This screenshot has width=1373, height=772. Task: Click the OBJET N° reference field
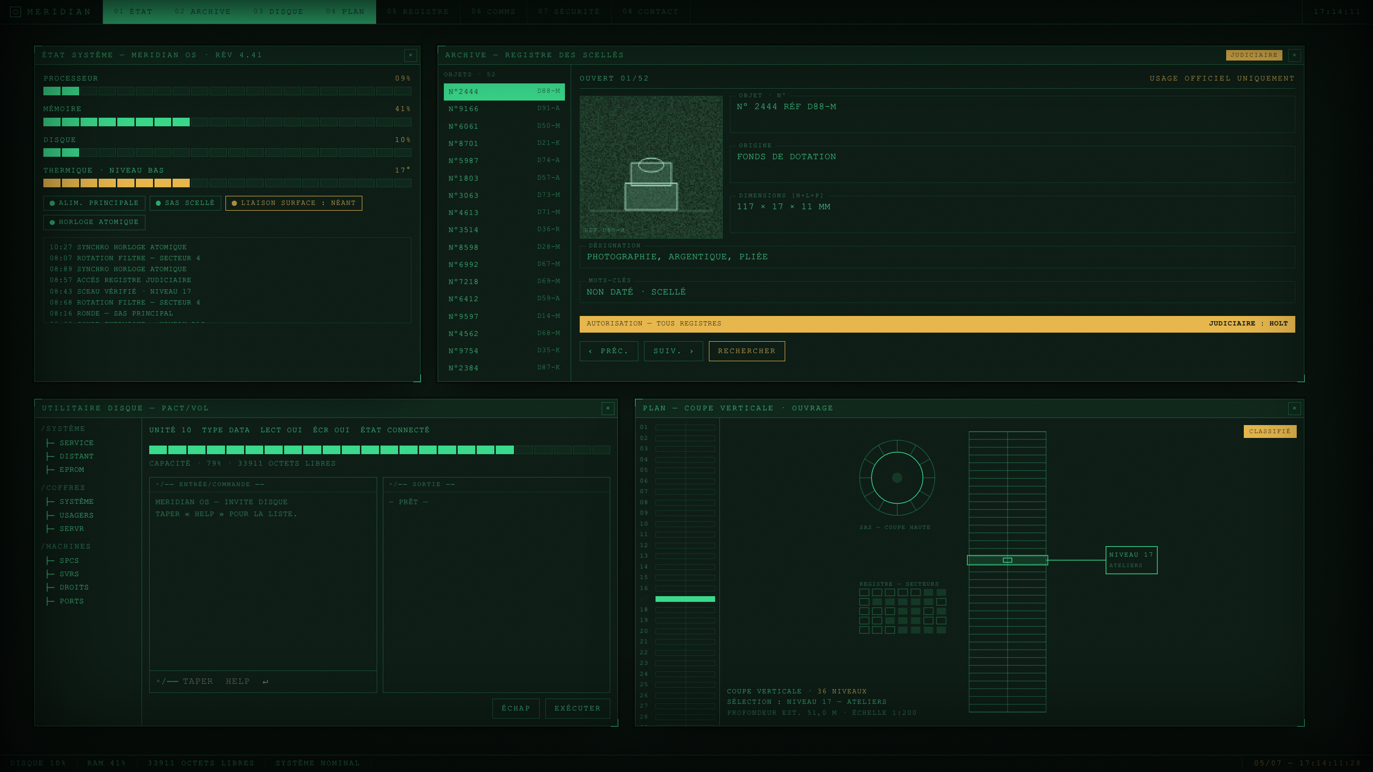point(1012,114)
